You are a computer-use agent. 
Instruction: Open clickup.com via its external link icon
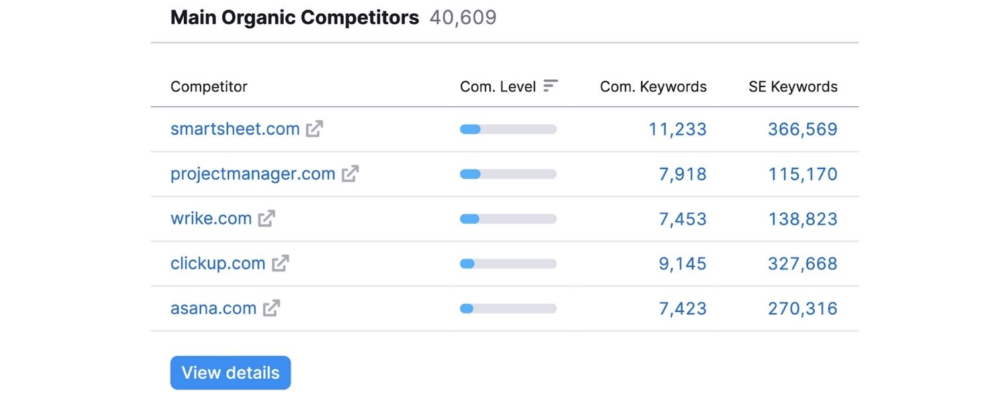tap(280, 263)
